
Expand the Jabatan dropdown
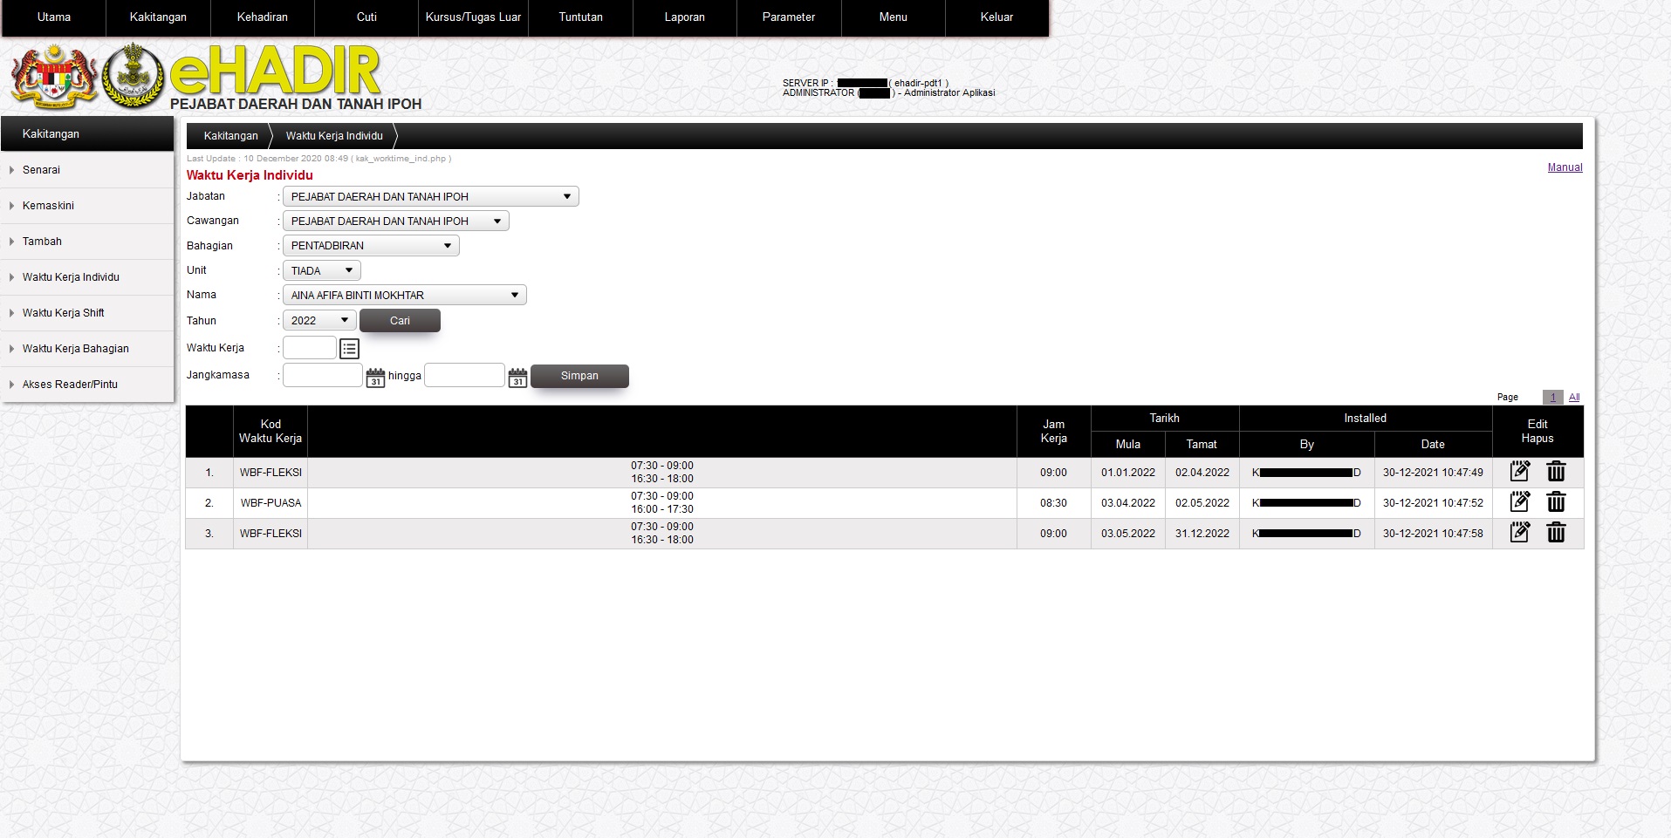pos(430,197)
